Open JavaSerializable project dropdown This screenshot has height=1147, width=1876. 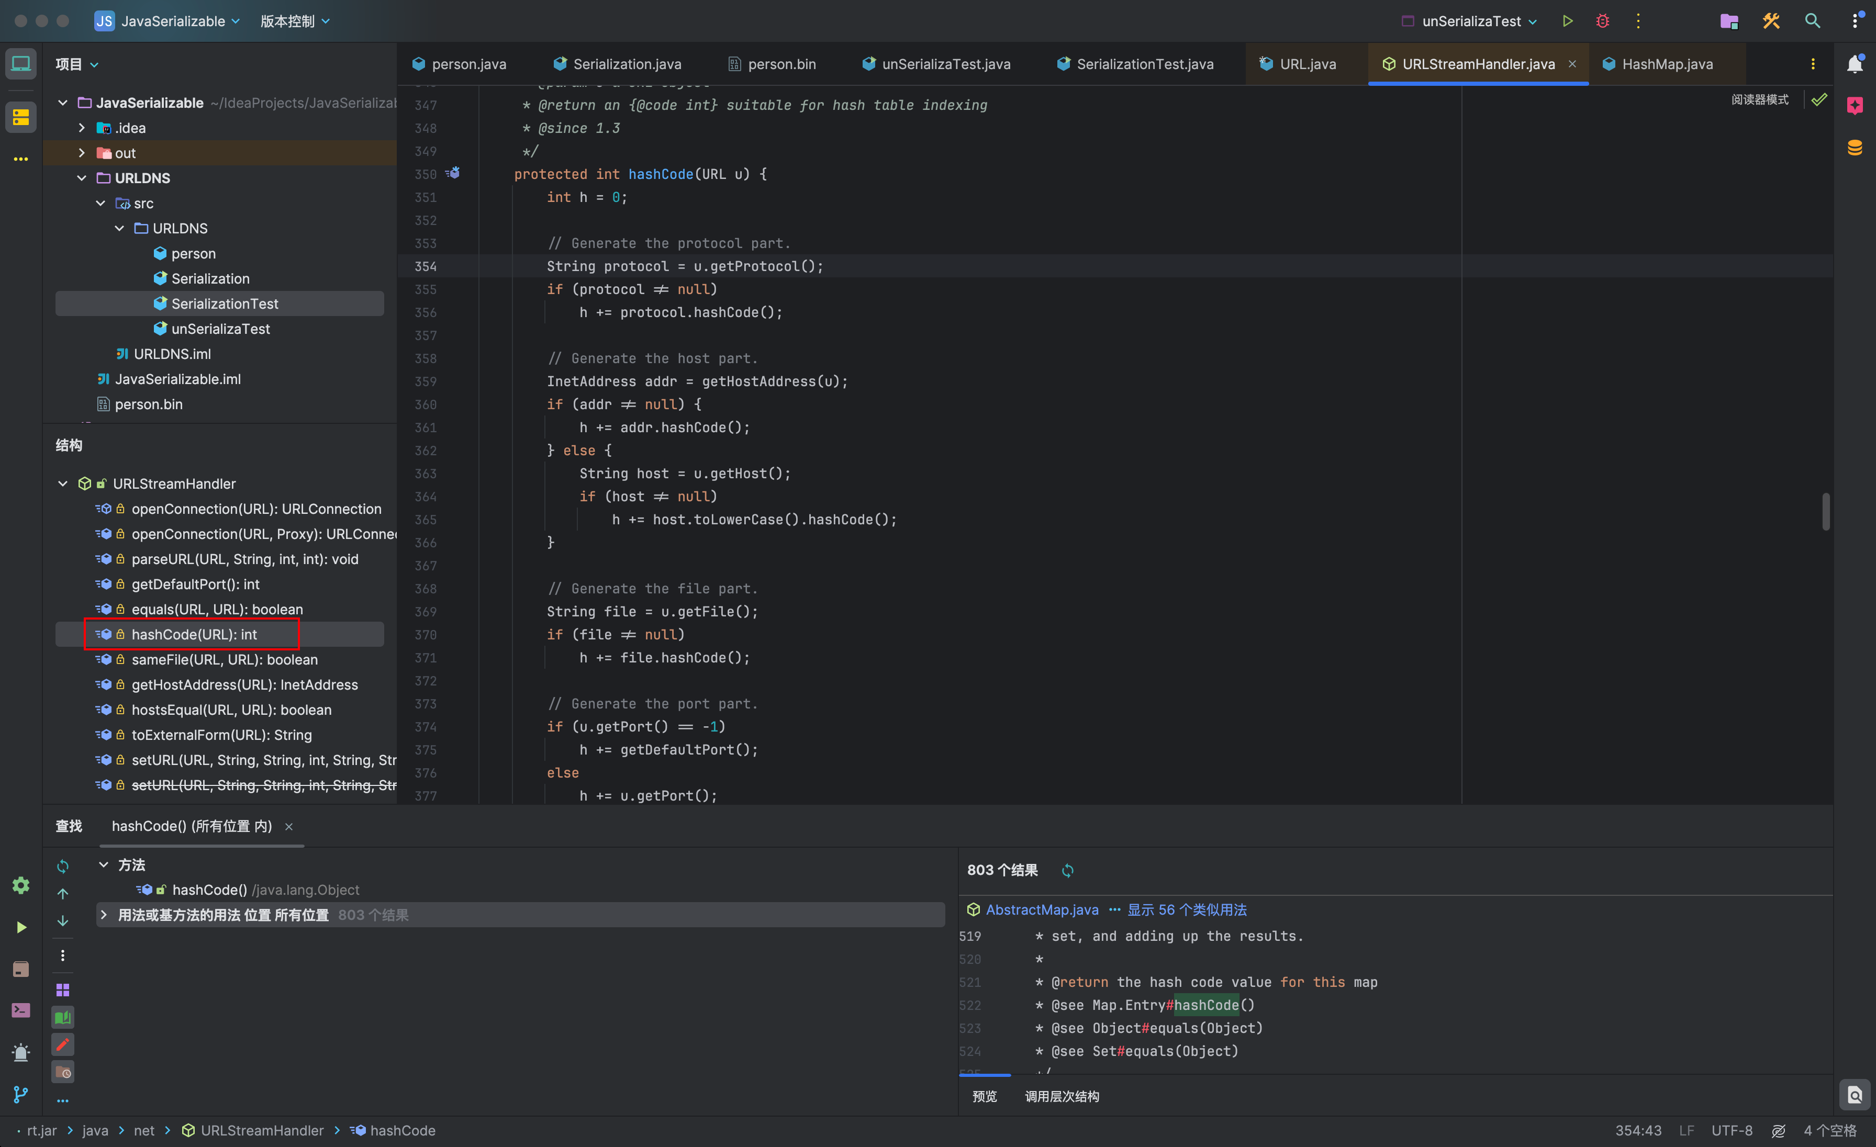(167, 21)
